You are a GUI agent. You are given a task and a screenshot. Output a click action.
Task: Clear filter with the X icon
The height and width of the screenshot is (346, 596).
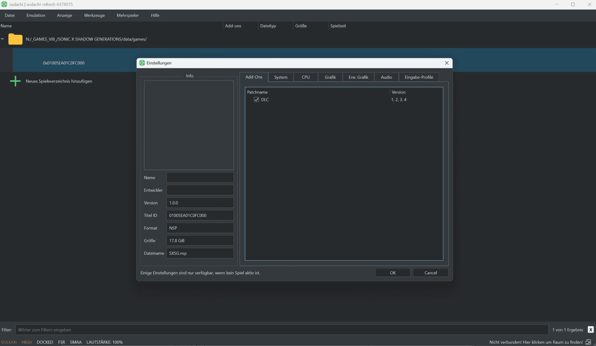coord(590,330)
